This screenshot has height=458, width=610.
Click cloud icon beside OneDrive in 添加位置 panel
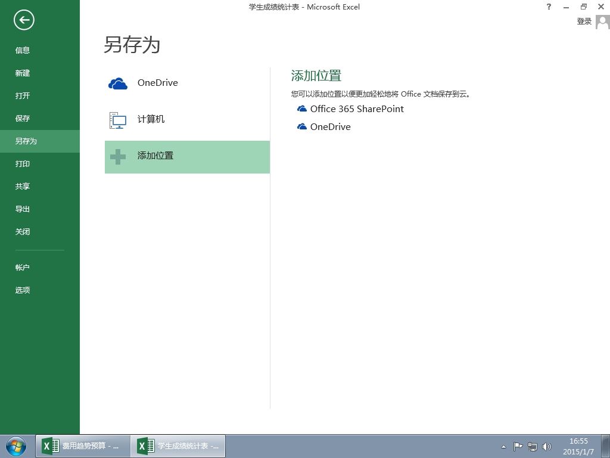[302, 126]
